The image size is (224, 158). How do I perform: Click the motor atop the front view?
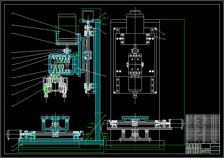[135, 22]
